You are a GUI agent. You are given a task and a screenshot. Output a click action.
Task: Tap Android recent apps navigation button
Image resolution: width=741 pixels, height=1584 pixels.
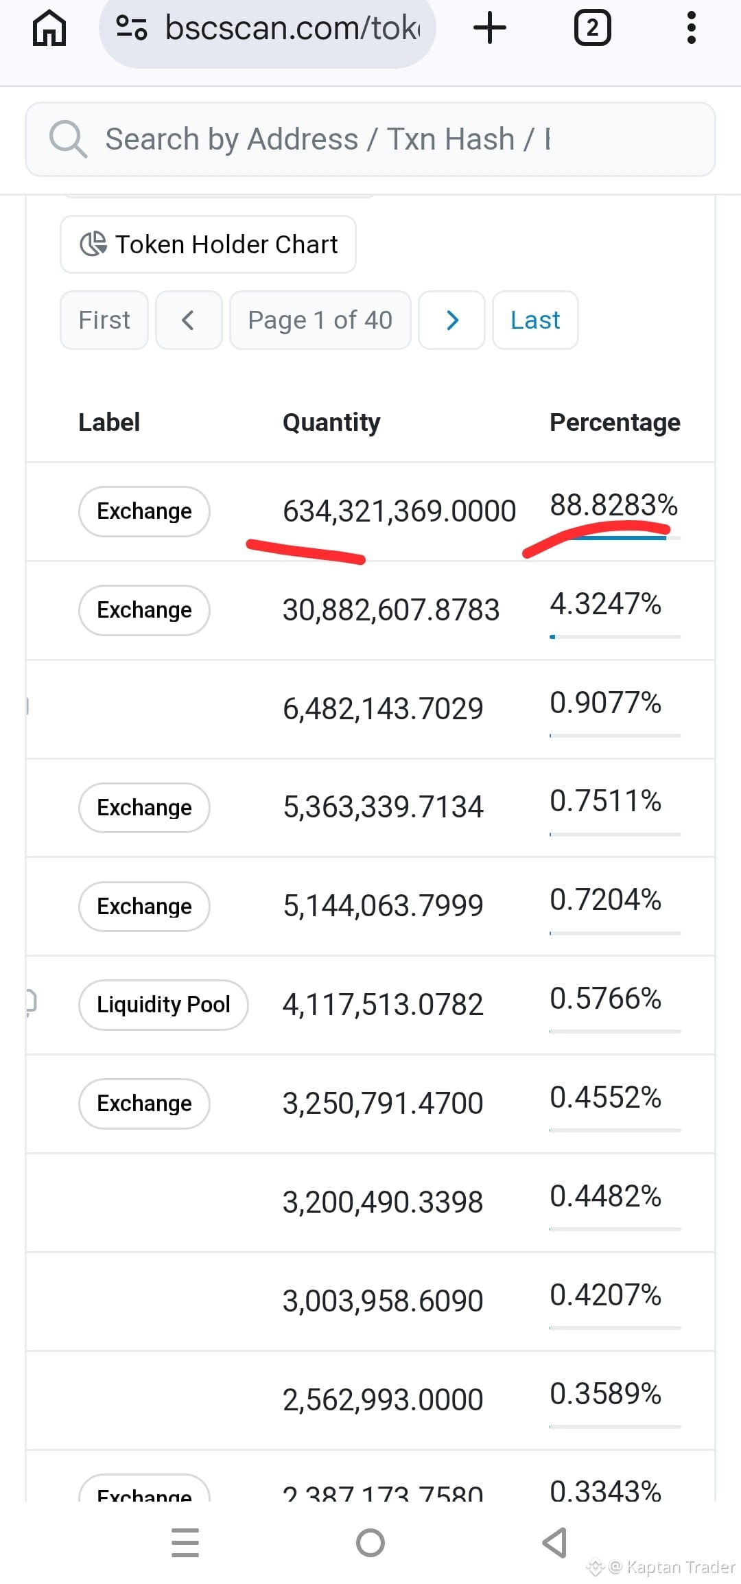click(x=185, y=1543)
